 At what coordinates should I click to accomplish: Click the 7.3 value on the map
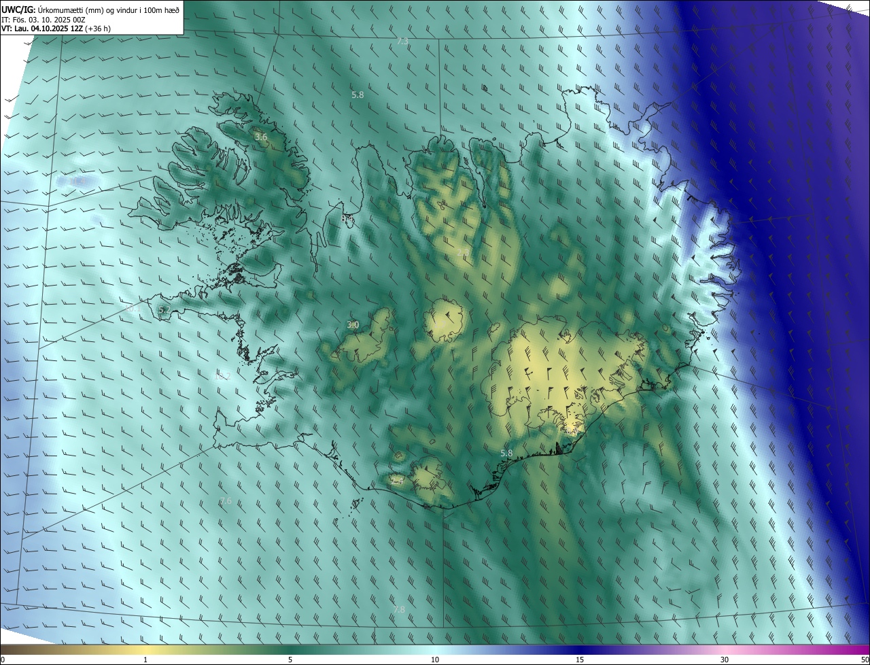(402, 41)
